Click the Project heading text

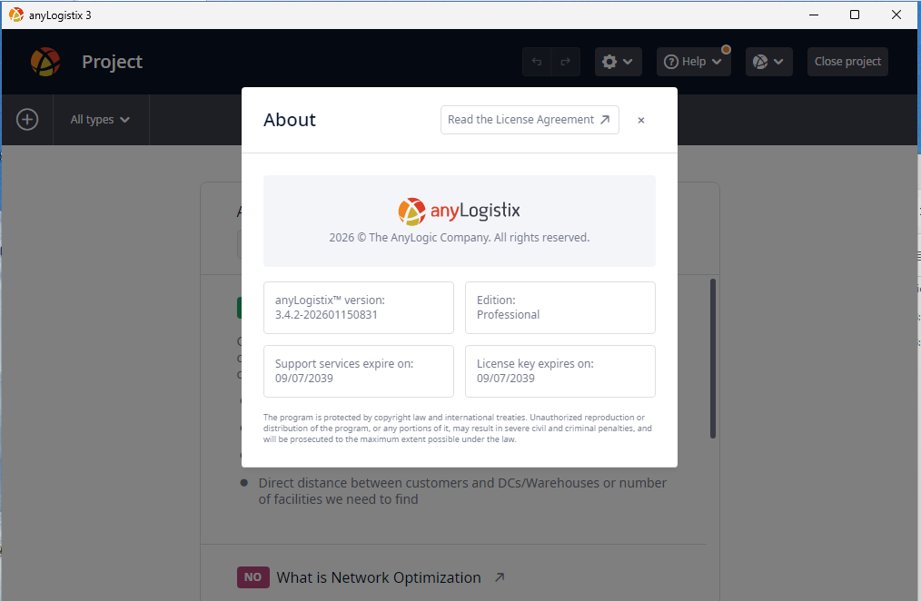[x=113, y=62]
